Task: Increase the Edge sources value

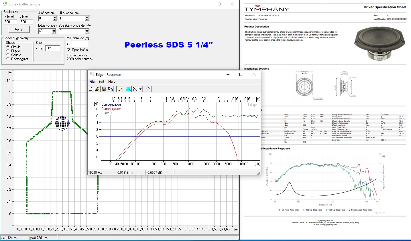Action: point(54,30)
